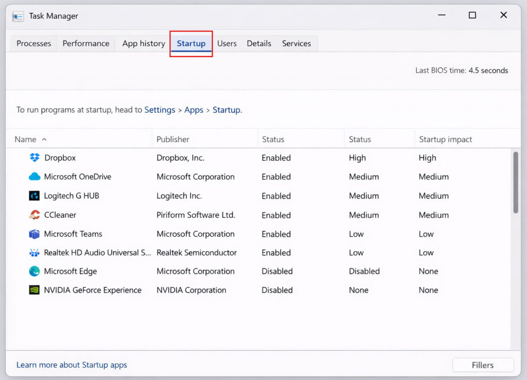Click the Microsoft Edge icon
Screen dimensions: 527x380
[34, 271]
